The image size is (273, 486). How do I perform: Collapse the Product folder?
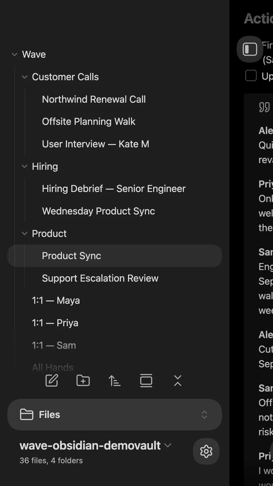point(25,234)
